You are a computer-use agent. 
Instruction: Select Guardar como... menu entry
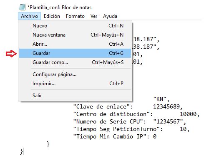point(75,62)
